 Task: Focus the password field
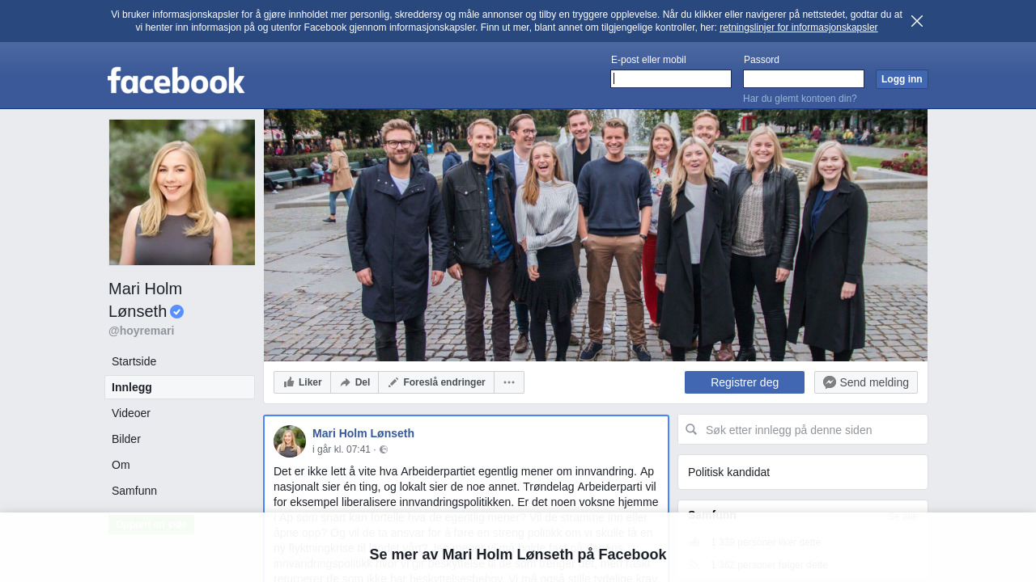[804, 78]
